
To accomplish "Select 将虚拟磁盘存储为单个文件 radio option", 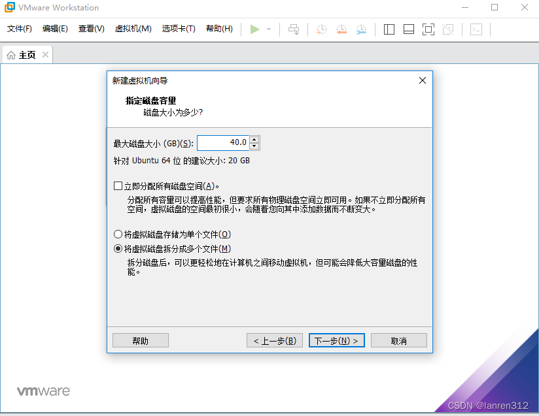I will 118,234.
